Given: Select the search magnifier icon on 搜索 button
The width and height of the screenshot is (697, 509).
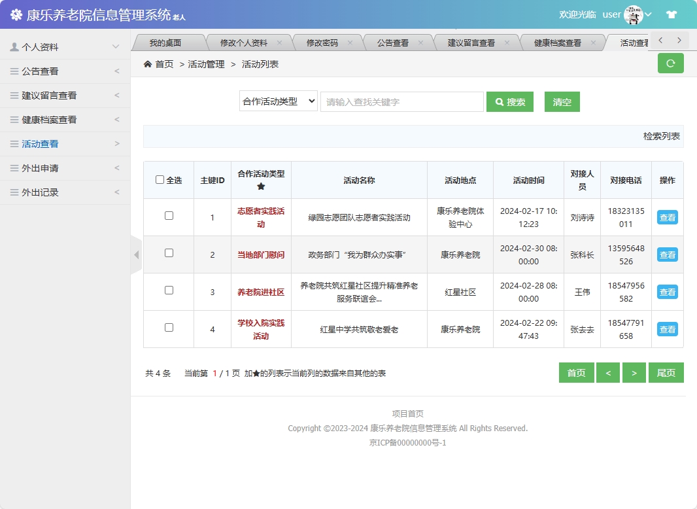Looking at the screenshot, I should click(498, 101).
